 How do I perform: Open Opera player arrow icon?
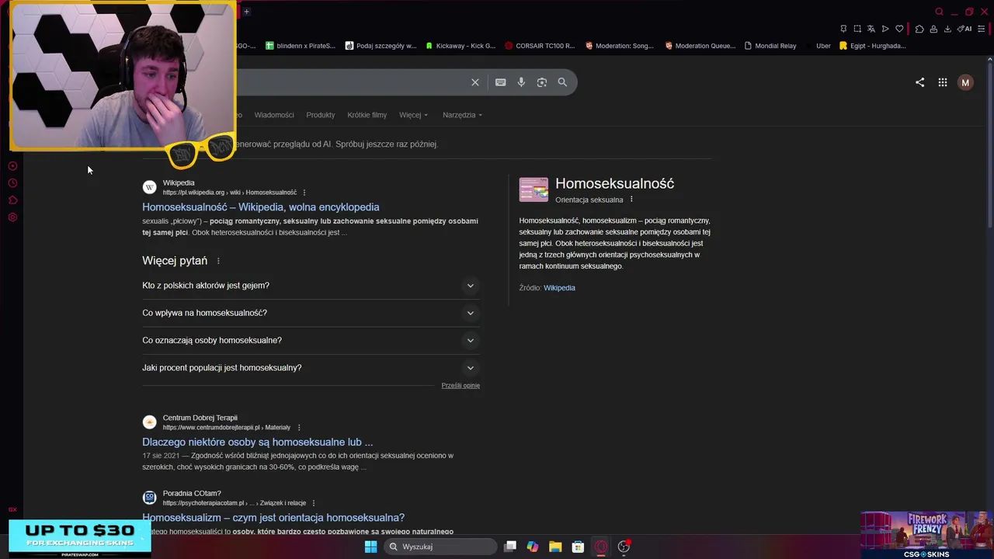coord(885,29)
